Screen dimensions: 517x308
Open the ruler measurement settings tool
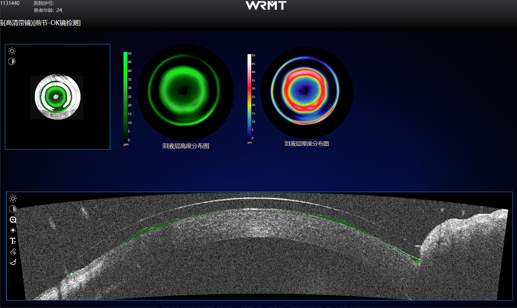[x=13, y=252]
